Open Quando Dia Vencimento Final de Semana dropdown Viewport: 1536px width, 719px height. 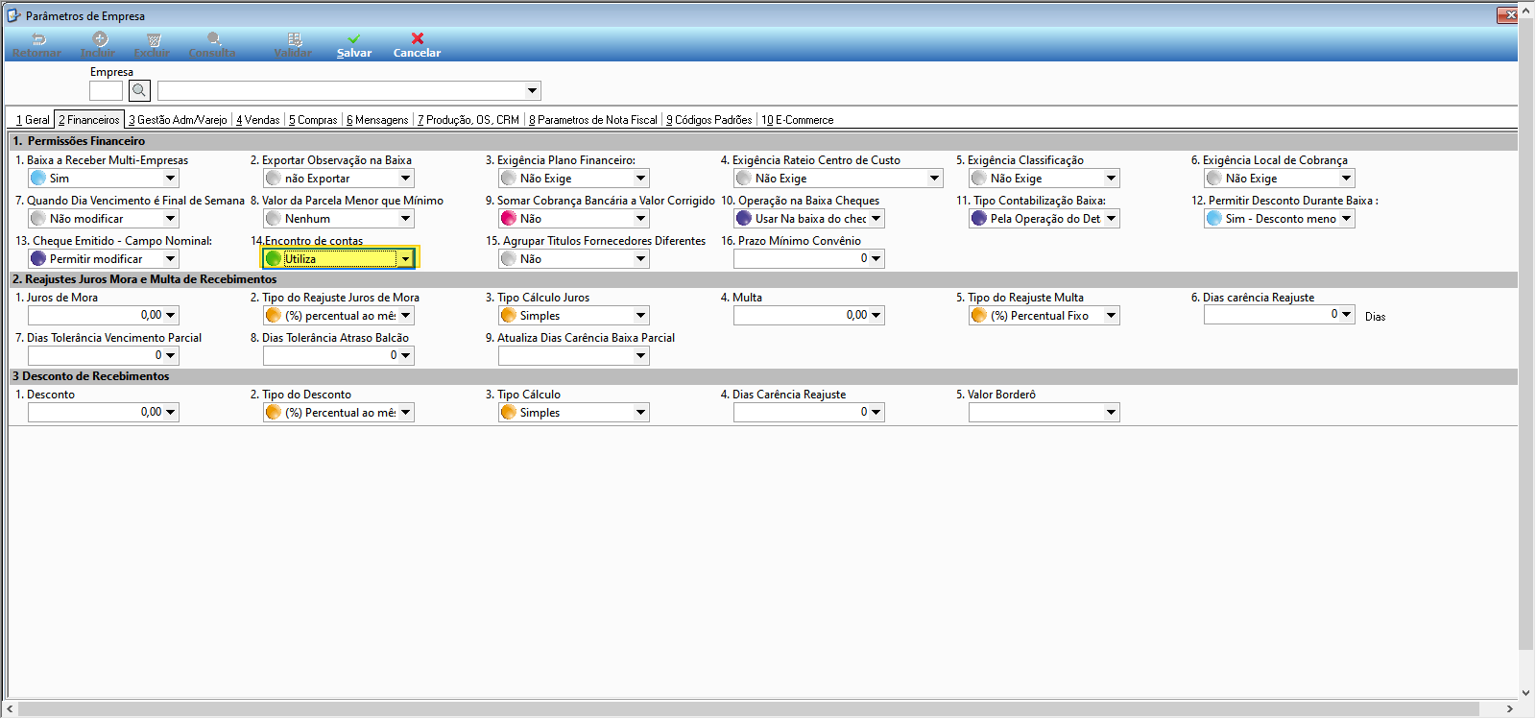[x=171, y=219]
